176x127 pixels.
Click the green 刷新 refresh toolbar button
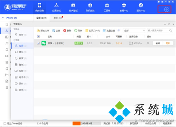[78, 31]
